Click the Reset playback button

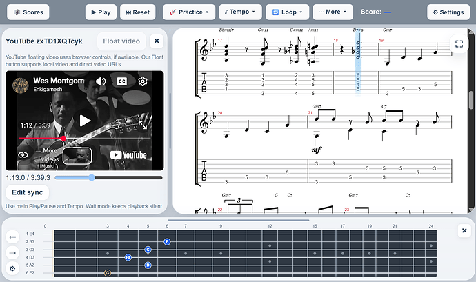137,12
